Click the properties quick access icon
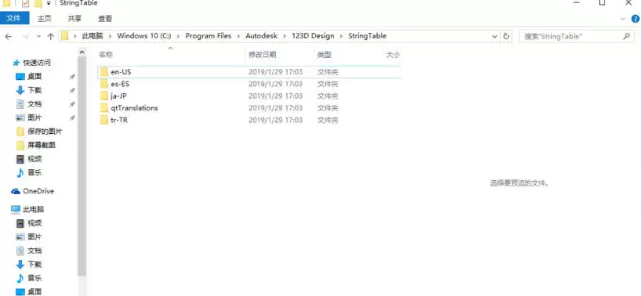The image size is (642, 296). tap(25, 3)
